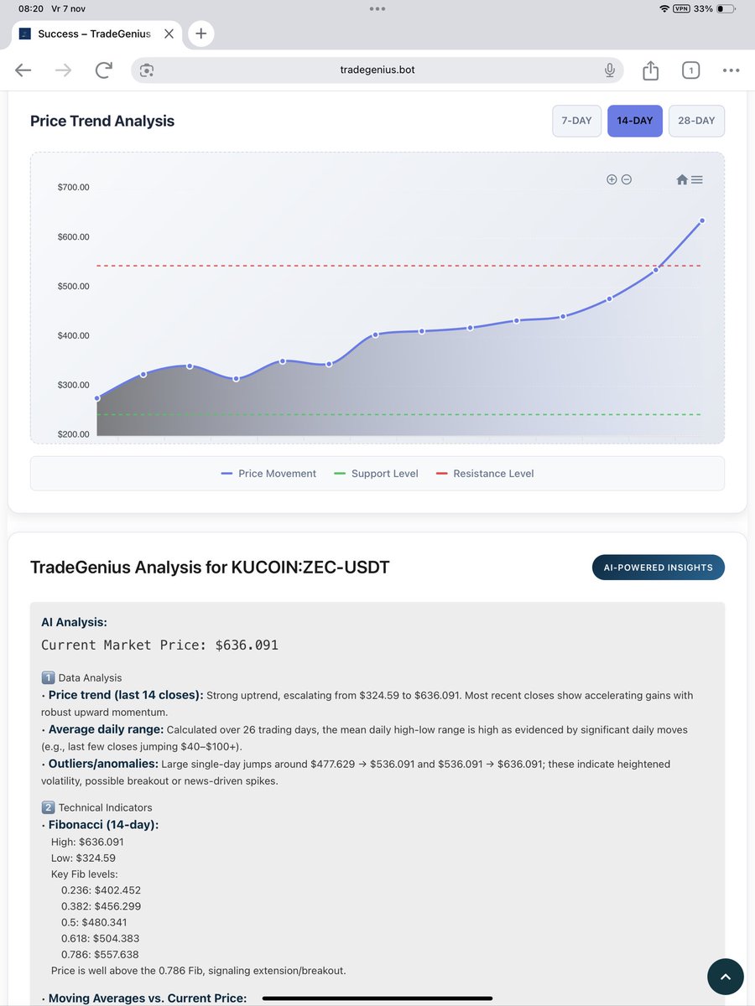
Task: Select the 14-DAY range
Action: tap(635, 121)
